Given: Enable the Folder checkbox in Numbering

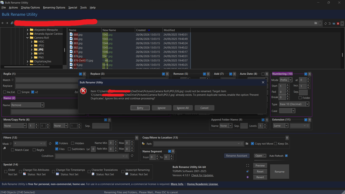Looking at the screenshot, I should (300, 98).
